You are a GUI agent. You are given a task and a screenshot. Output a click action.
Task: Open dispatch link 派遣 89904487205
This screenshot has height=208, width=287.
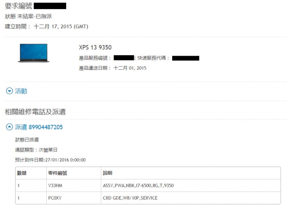(x=39, y=127)
